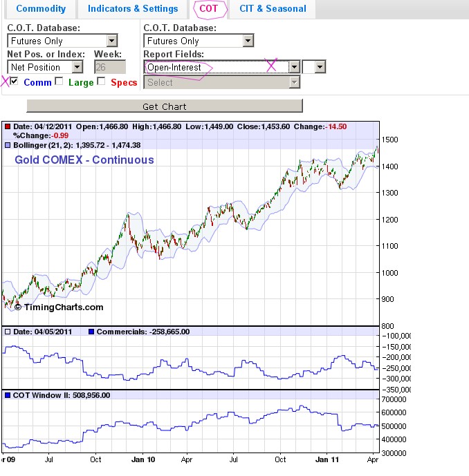
Task: Enable the Large checkbox
Action: pyautogui.click(x=59, y=81)
